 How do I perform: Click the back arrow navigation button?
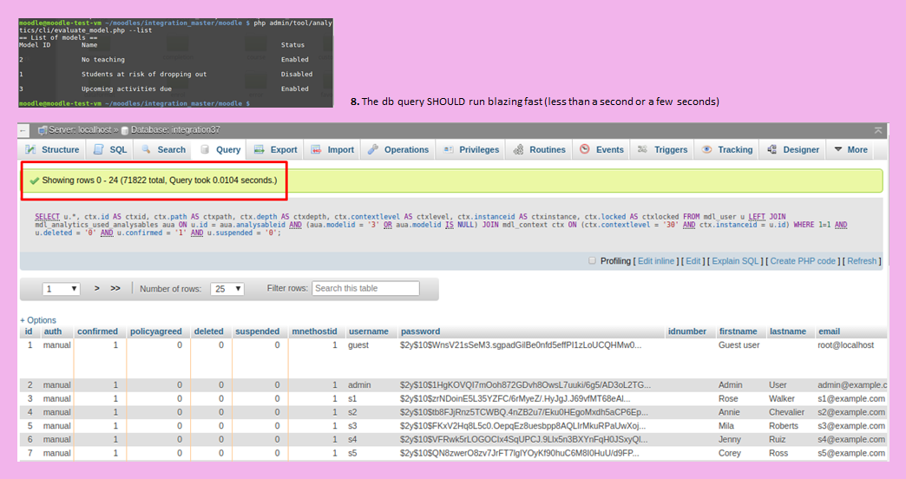pyautogui.click(x=23, y=130)
